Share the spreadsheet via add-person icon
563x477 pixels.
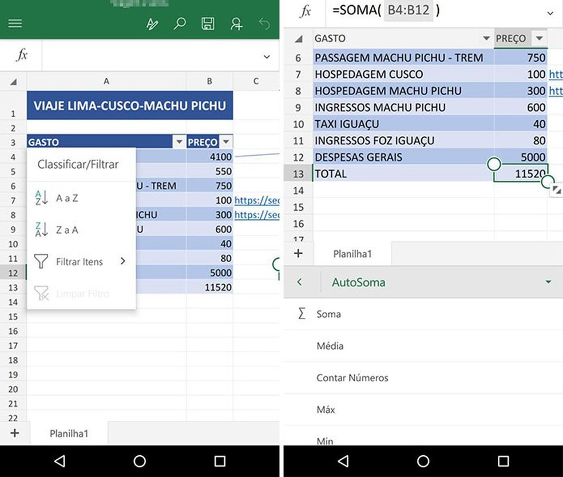tap(236, 23)
